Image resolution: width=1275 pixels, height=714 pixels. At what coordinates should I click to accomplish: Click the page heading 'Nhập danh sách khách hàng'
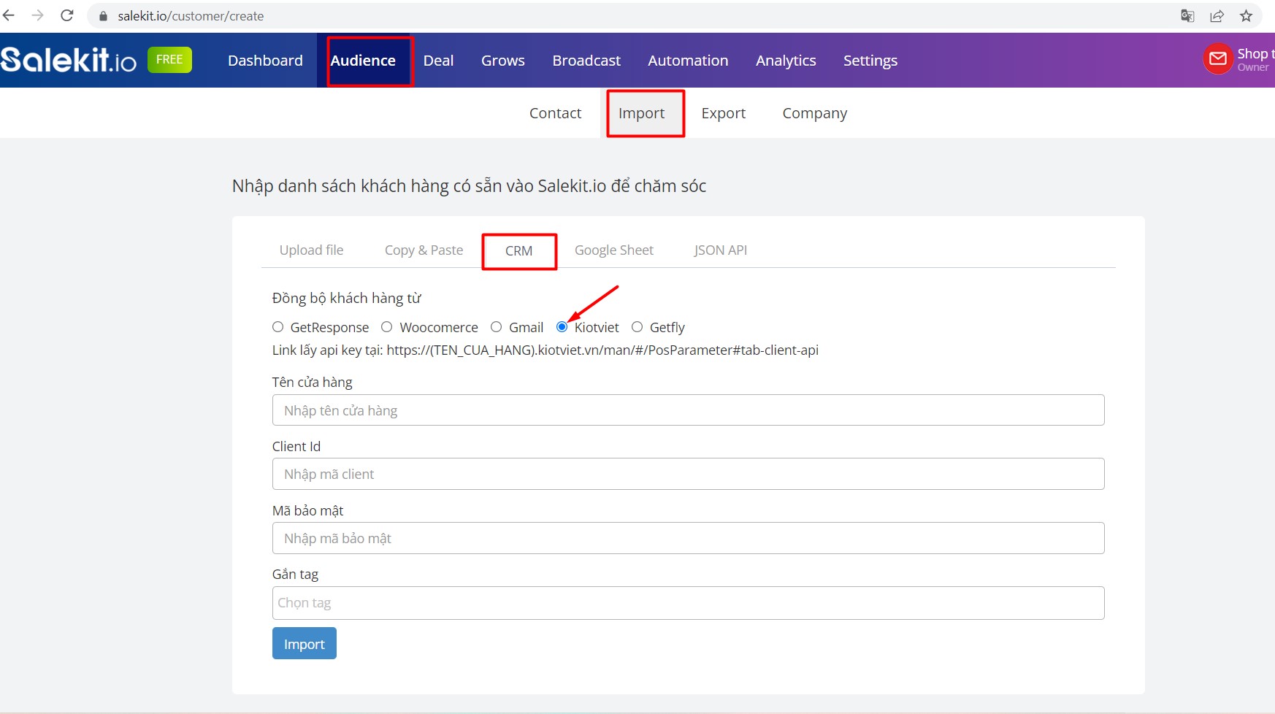[x=469, y=186]
